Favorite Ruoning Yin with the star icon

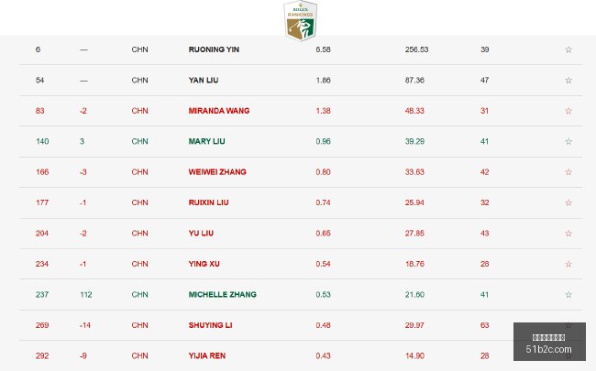coord(568,49)
